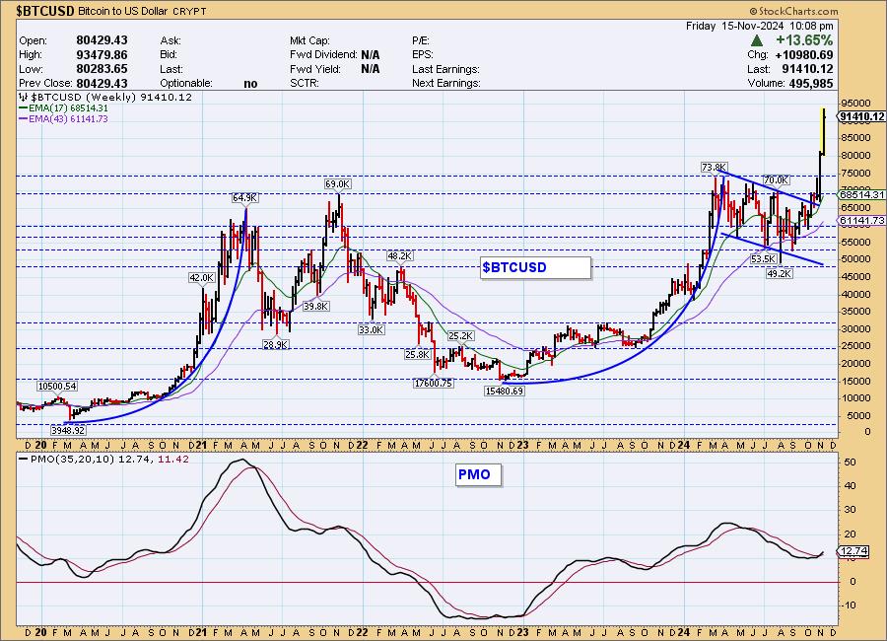Click the 28.9K low label

click(276, 344)
